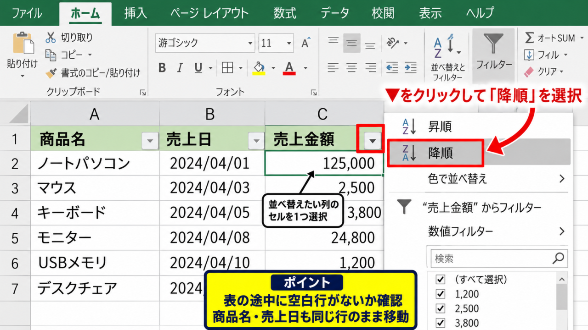This screenshot has width=588, height=330.
Task: Select 昇順 ascending sort
Action: tap(478, 127)
